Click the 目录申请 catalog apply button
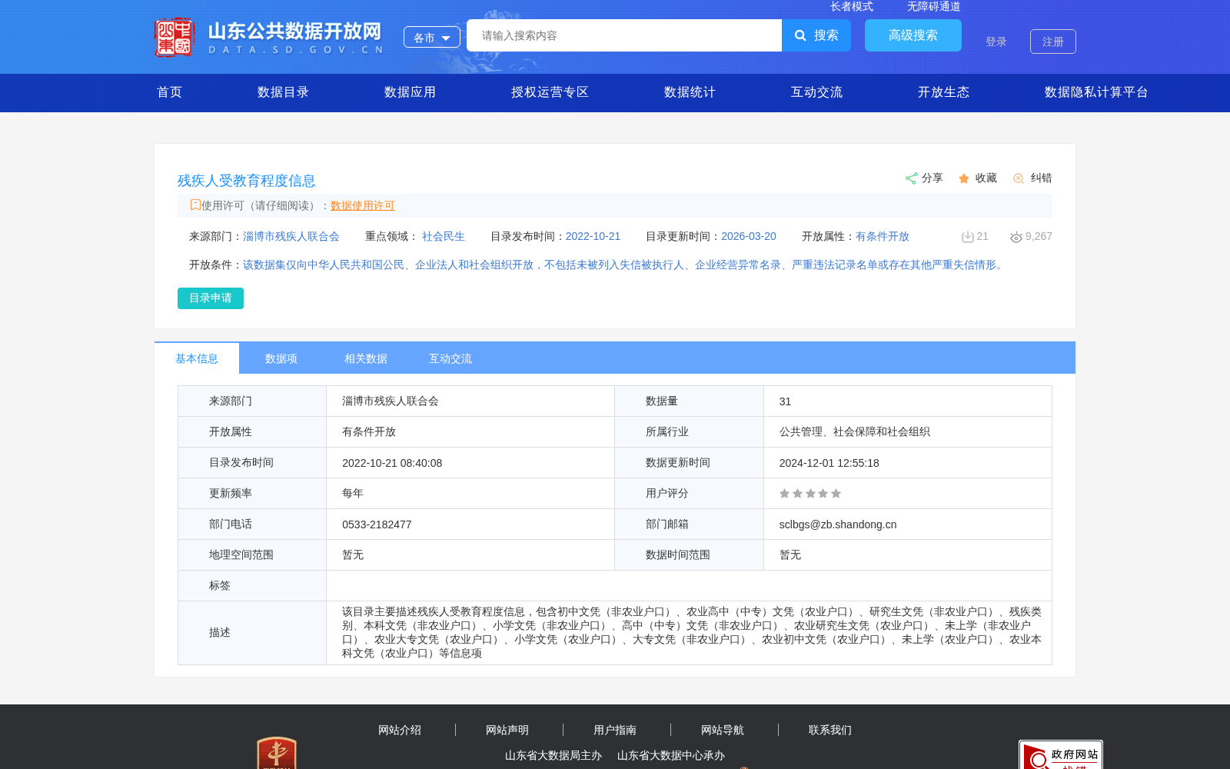The image size is (1230, 769). (x=211, y=298)
